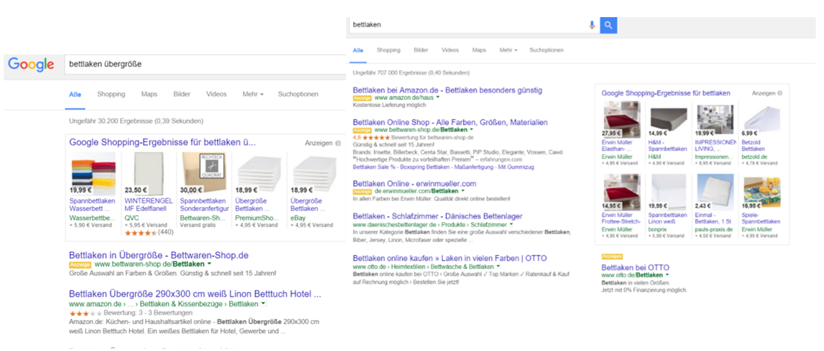This screenshot has width=824, height=351.
Task: Click Spannbettlaken Linon weiß bonprix image
Action: 668,192
